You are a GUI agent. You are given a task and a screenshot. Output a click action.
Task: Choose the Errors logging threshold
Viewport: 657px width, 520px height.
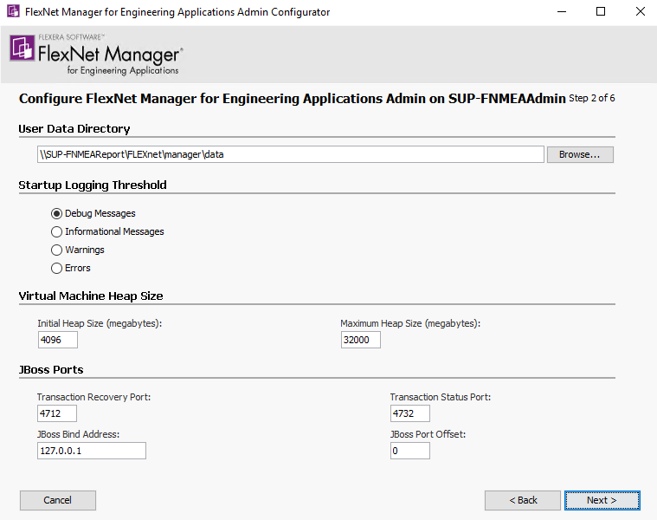[x=56, y=269]
